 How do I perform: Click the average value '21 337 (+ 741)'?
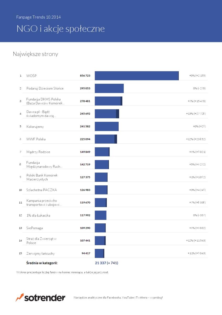[106, 263]
